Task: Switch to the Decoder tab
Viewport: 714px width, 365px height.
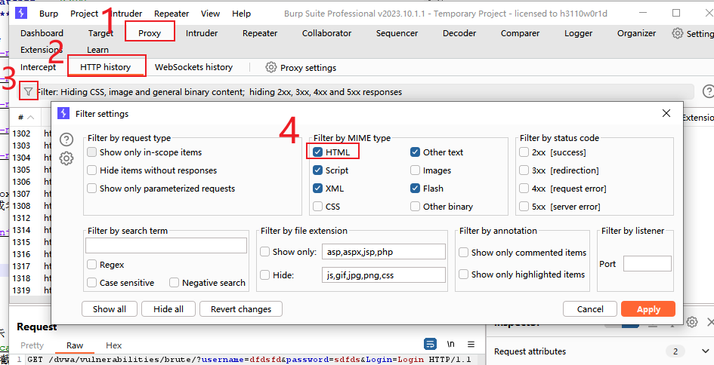Action: pyautogui.click(x=459, y=33)
